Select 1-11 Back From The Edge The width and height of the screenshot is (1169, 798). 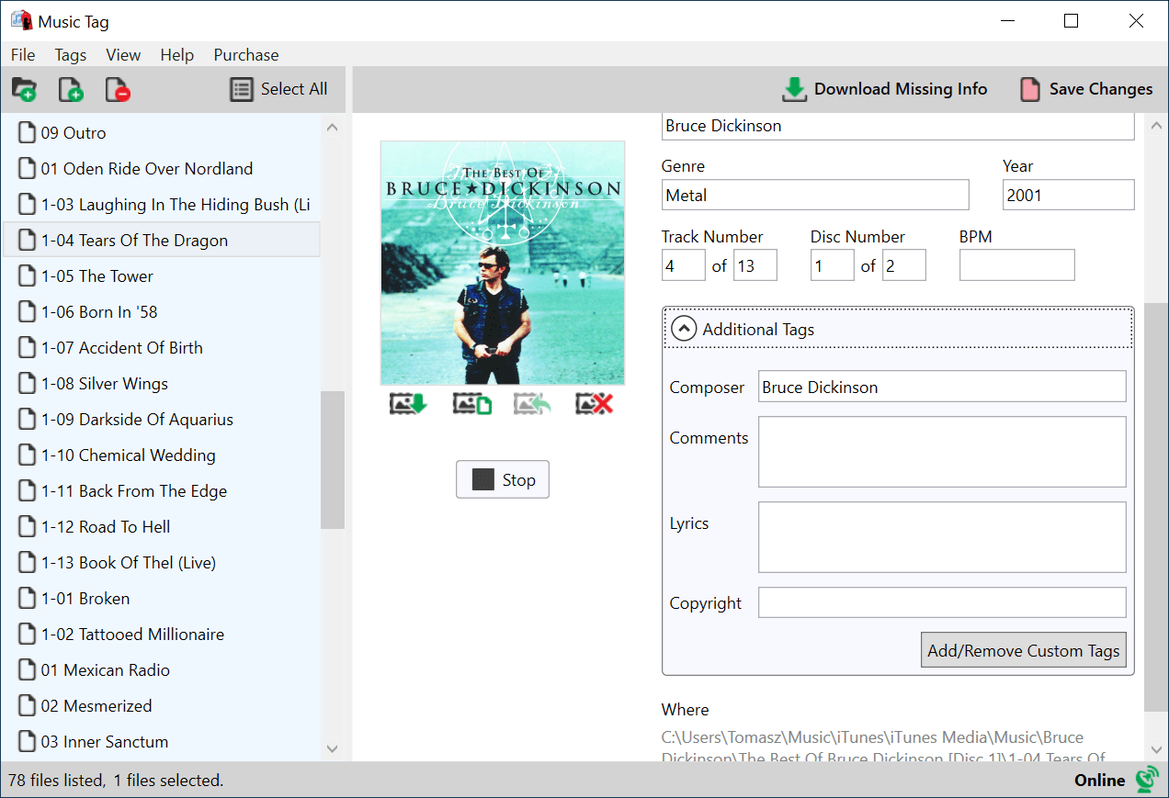tap(161, 491)
